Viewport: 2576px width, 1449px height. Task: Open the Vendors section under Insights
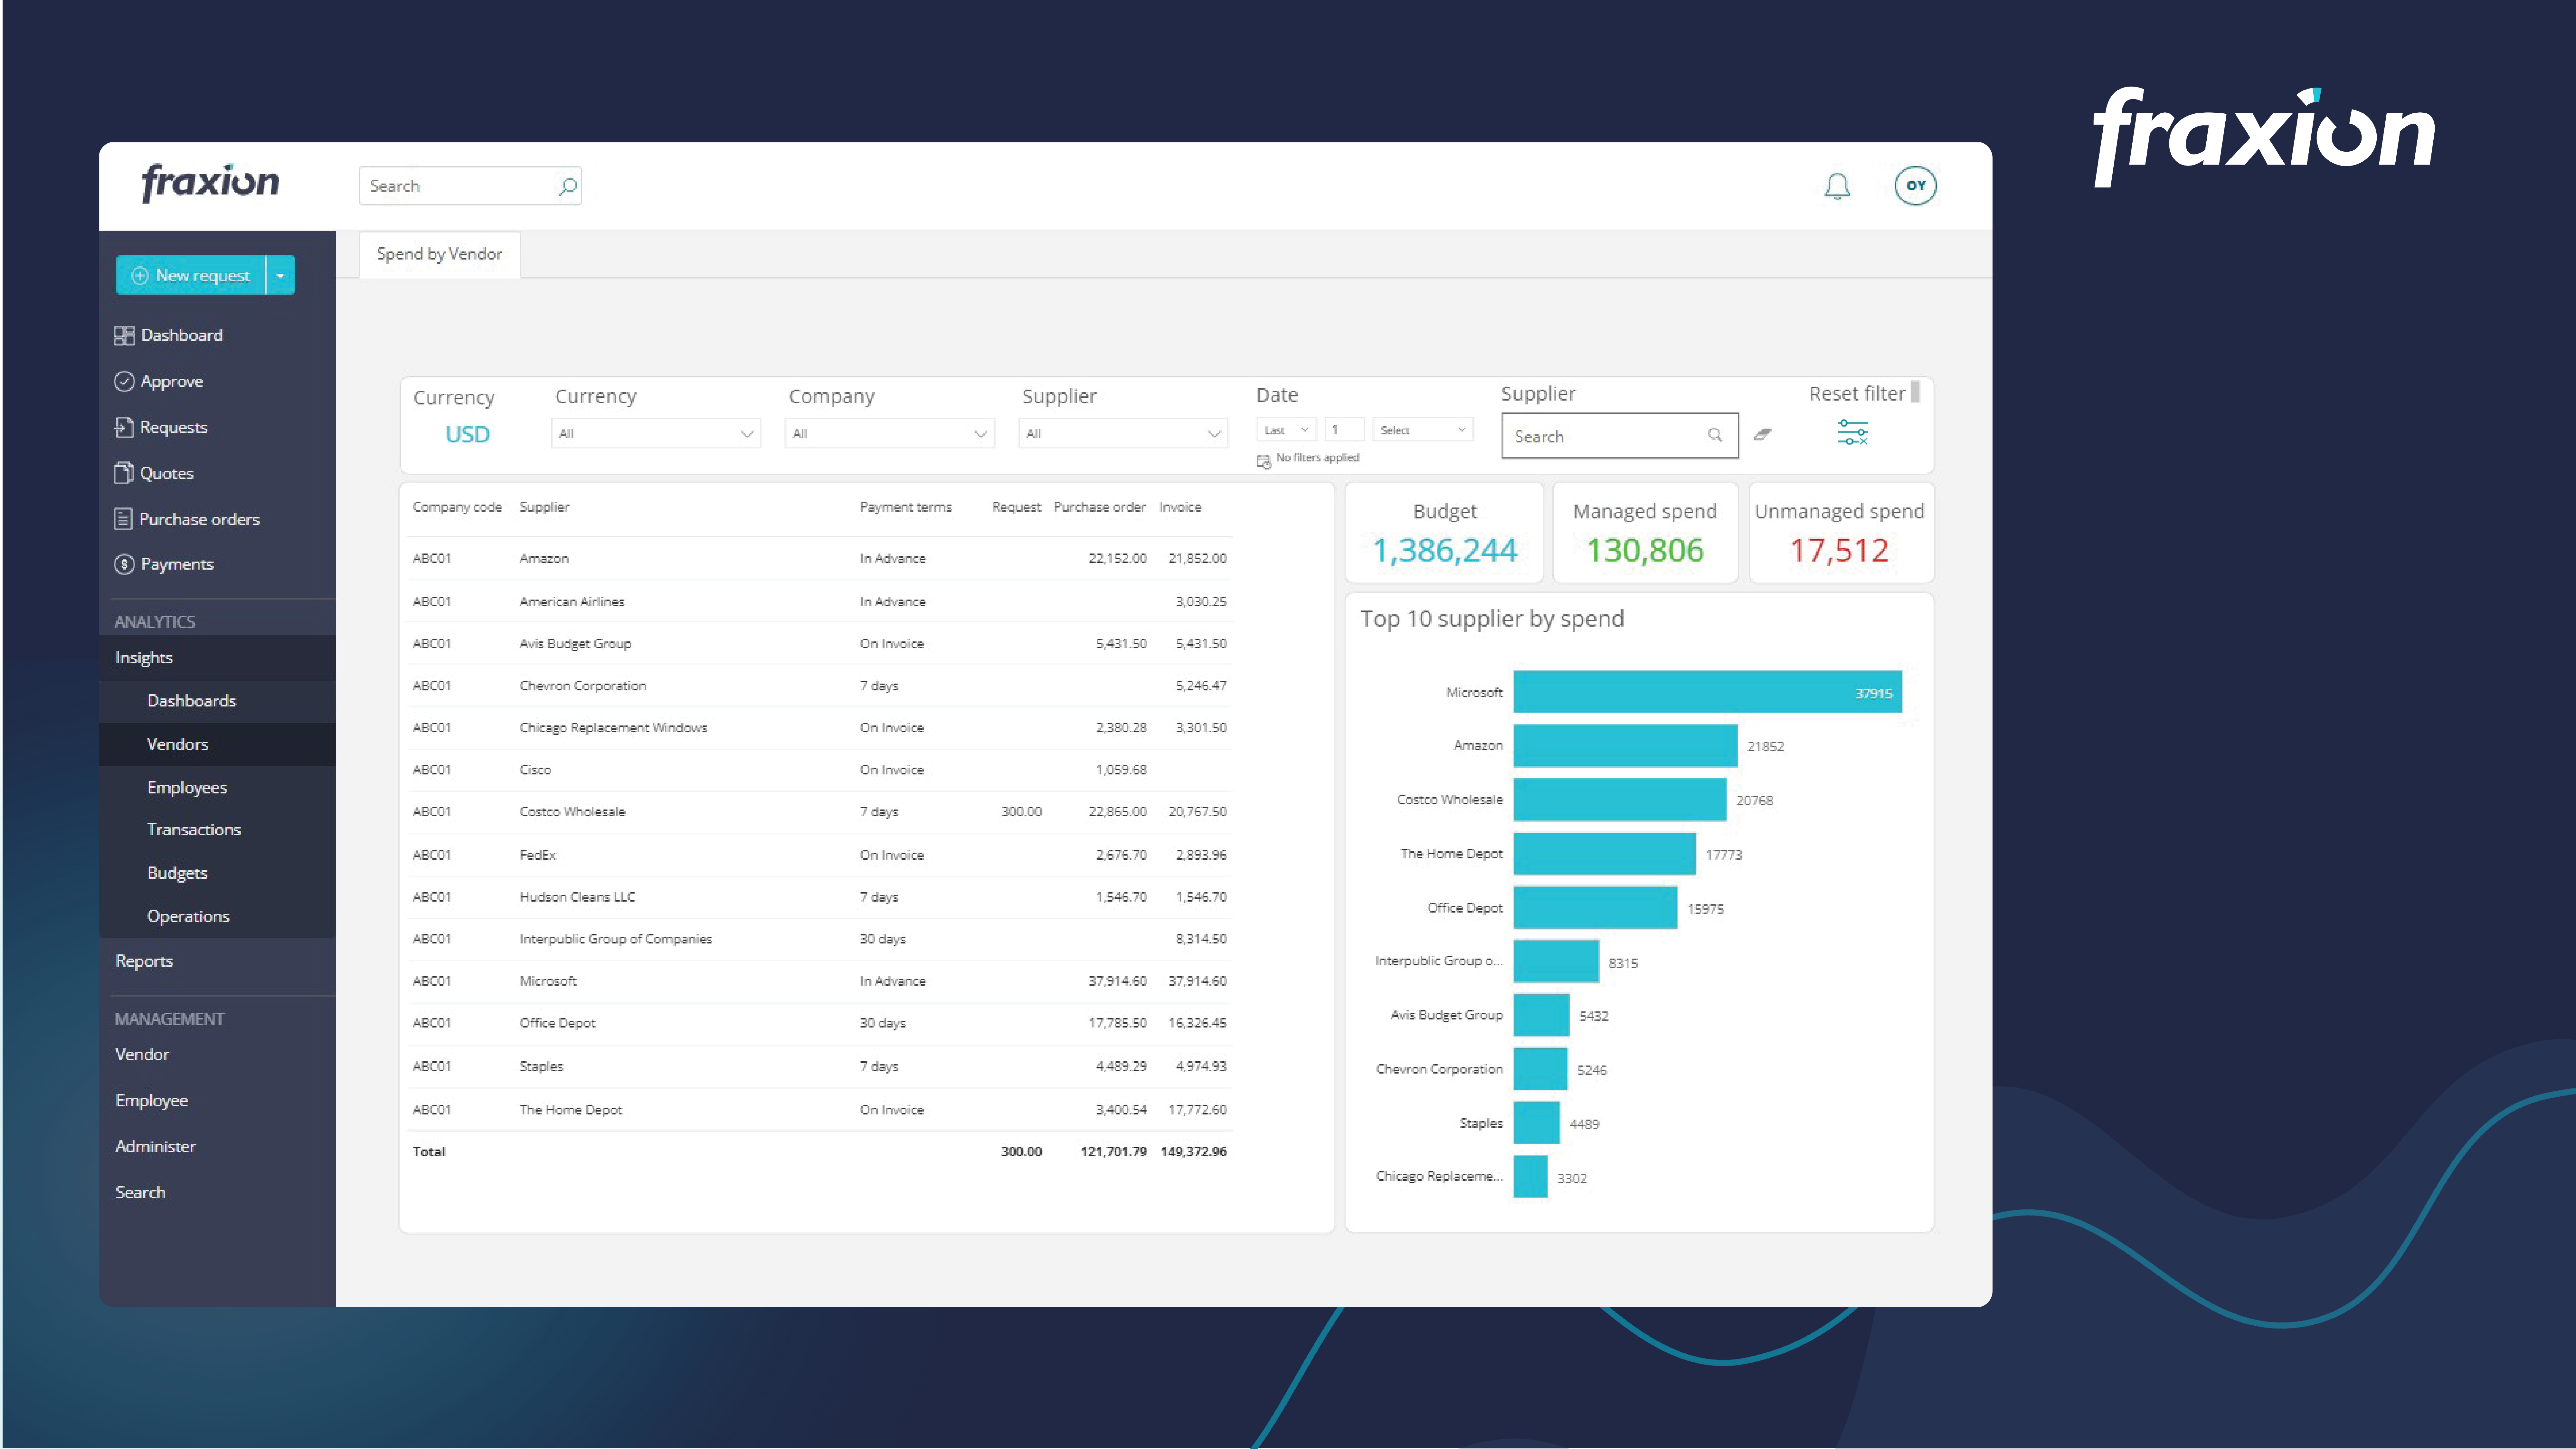(178, 744)
